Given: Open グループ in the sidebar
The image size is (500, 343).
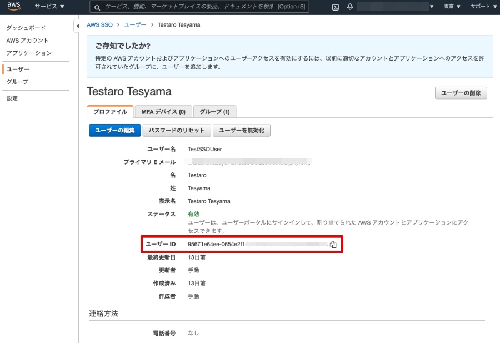Looking at the screenshot, I should coord(17,82).
